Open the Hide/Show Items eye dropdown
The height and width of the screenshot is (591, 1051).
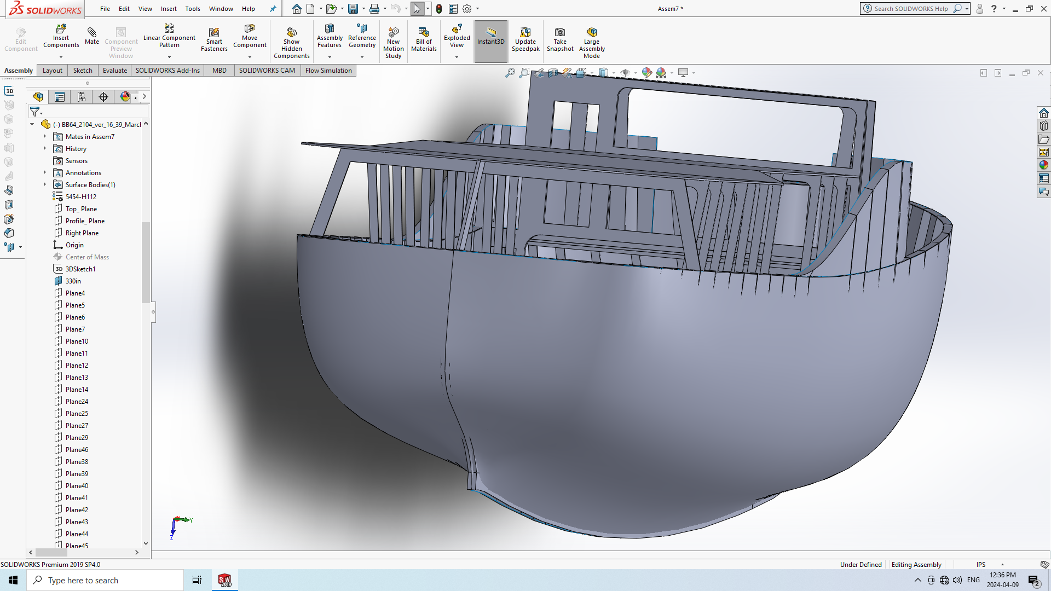point(636,73)
